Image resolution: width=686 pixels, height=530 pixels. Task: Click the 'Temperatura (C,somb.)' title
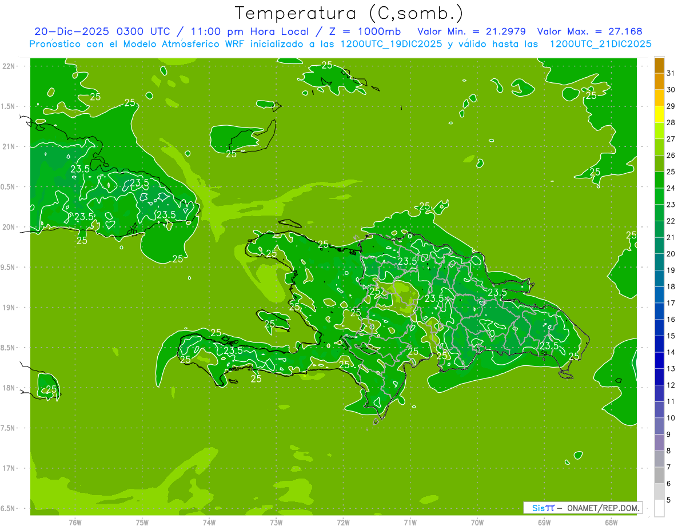click(x=349, y=14)
